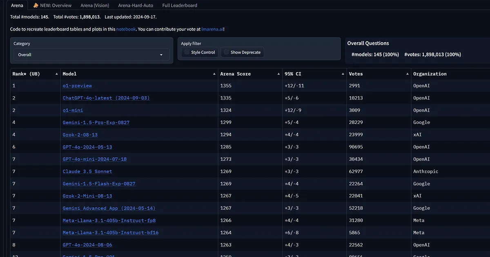Select the rank cell showing 8

35,245
